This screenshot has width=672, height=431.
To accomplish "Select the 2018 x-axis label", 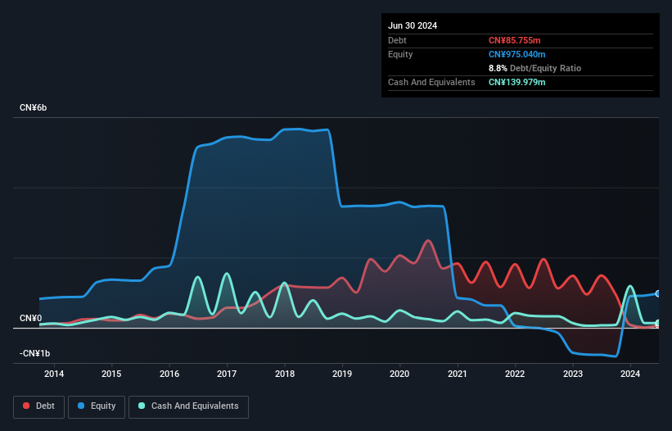I will point(285,374).
